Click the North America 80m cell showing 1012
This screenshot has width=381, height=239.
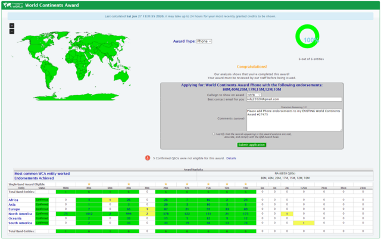pos(89,214)
